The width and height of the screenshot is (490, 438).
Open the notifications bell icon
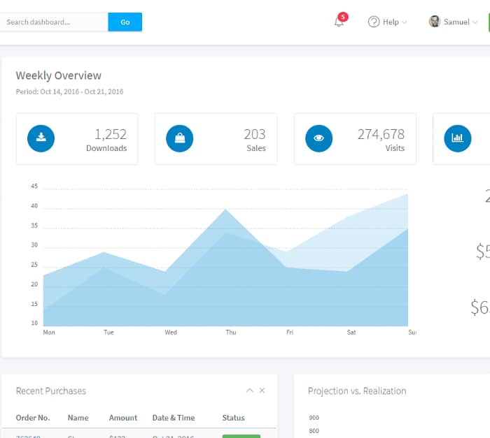(x=339, y=22)
